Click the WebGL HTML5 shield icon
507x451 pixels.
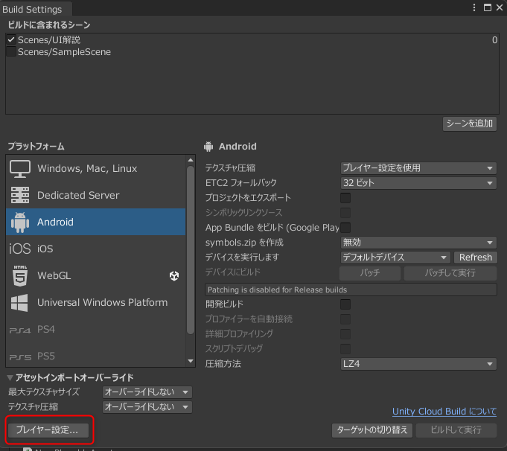pos(20,276)
